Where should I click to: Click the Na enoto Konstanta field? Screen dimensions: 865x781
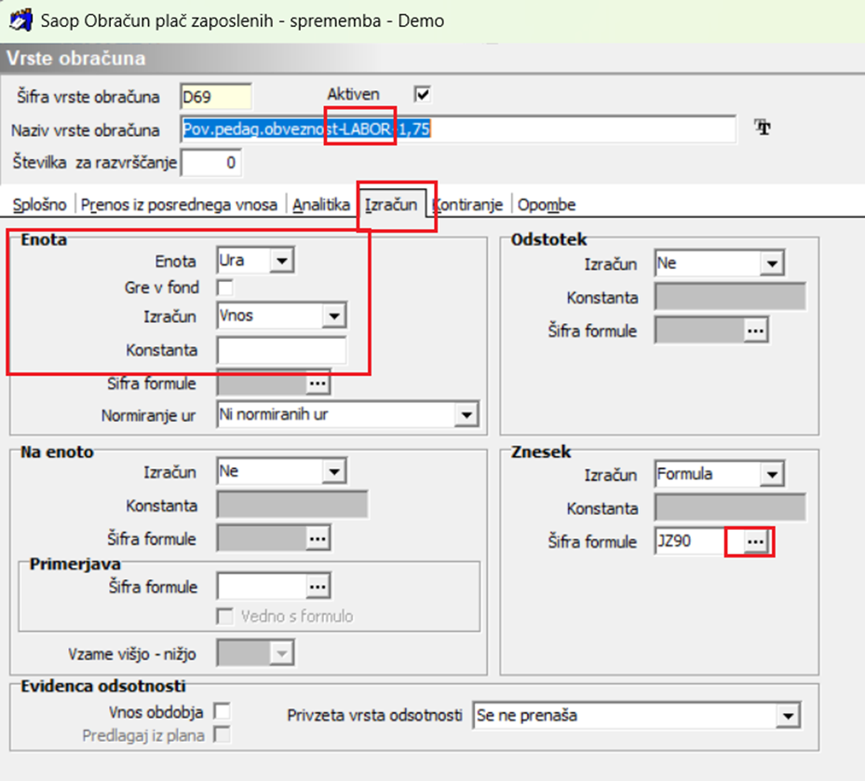click(x=292, y=505)
